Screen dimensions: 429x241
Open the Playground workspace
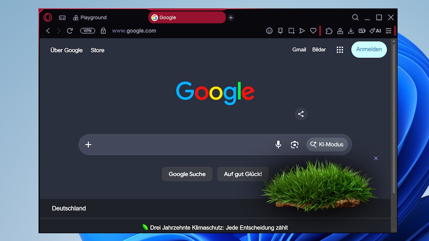90,17
